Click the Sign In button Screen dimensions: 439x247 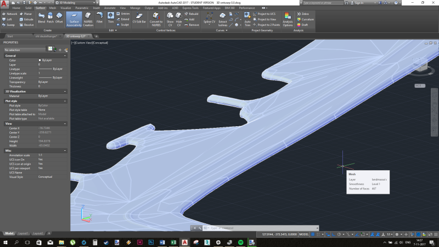(x=359, y=3)
